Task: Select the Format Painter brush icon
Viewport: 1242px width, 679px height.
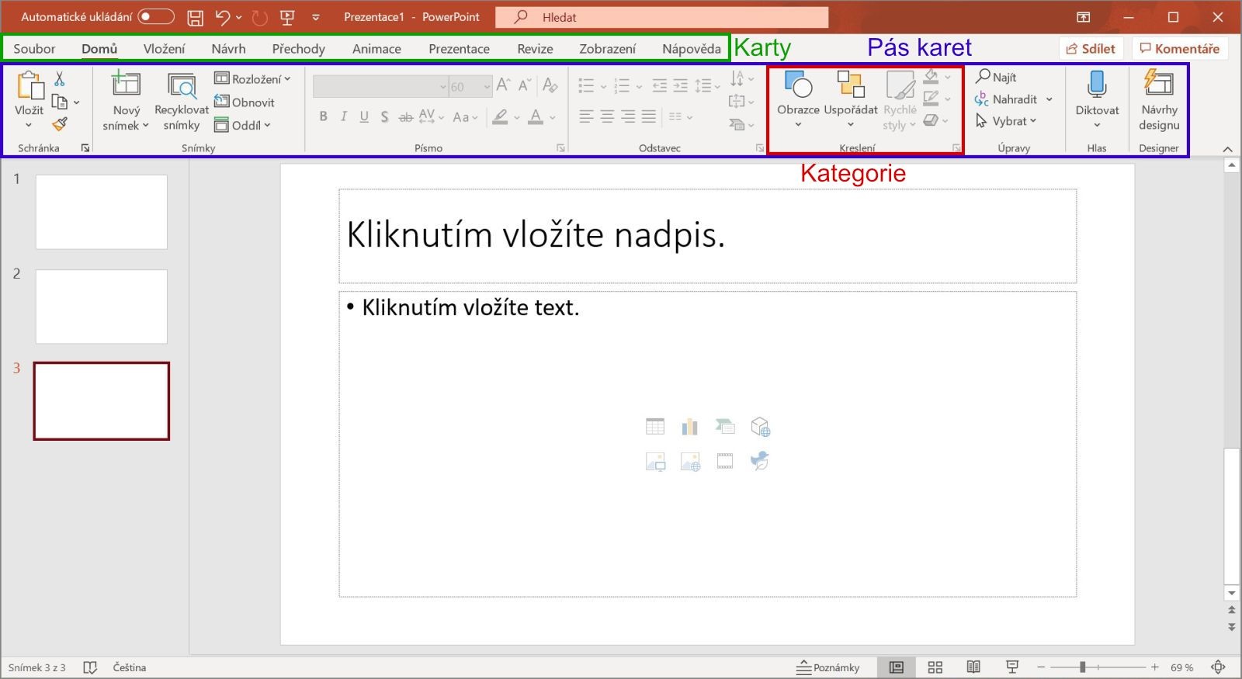Action: coord(60,124)
